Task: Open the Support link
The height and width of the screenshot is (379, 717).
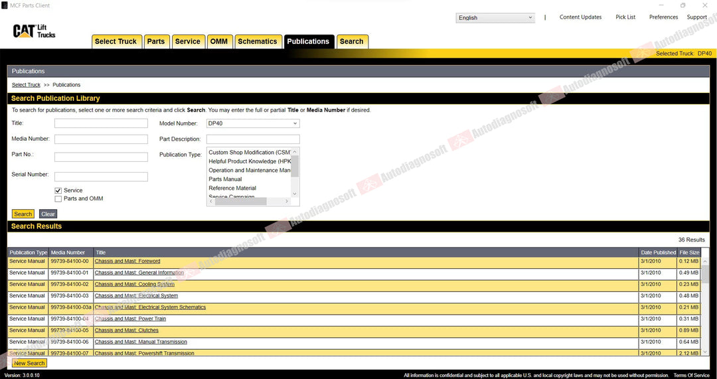Action: click(697, 17)
